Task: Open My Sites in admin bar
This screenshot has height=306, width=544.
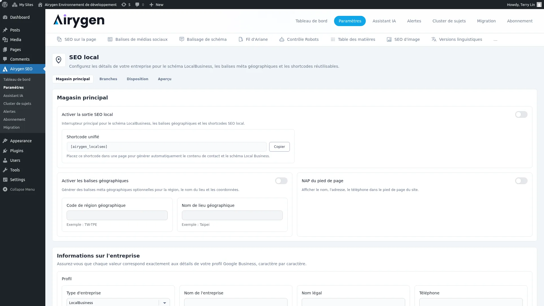Action: 23,5
